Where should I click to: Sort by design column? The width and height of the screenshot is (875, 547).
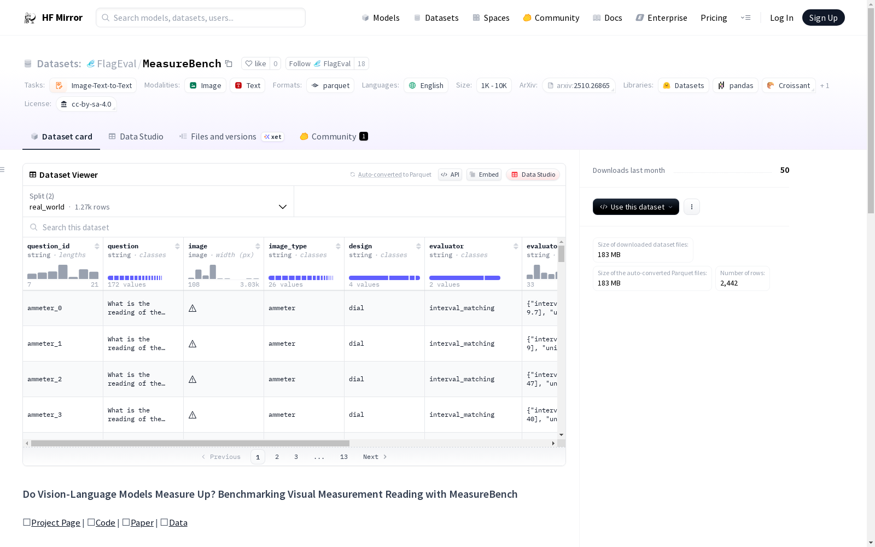click(x=418, y=246)
